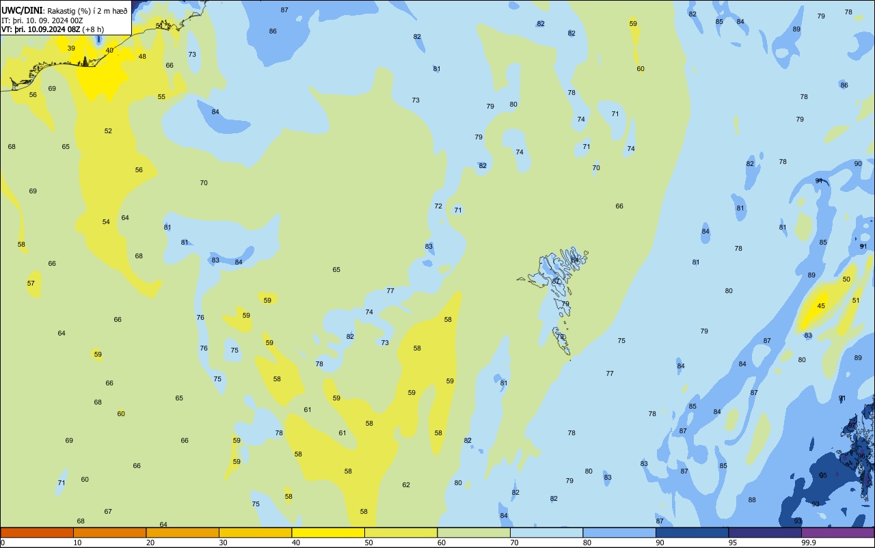Click the map value 54
The image size is (875, 548).
[106, 221]
